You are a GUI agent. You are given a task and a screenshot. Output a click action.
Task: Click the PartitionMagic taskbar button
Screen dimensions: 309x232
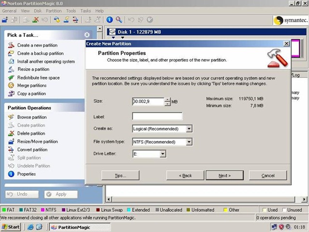[80, 227]
